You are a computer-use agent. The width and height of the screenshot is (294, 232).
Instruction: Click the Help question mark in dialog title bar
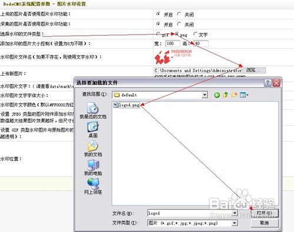pos(268,83)
